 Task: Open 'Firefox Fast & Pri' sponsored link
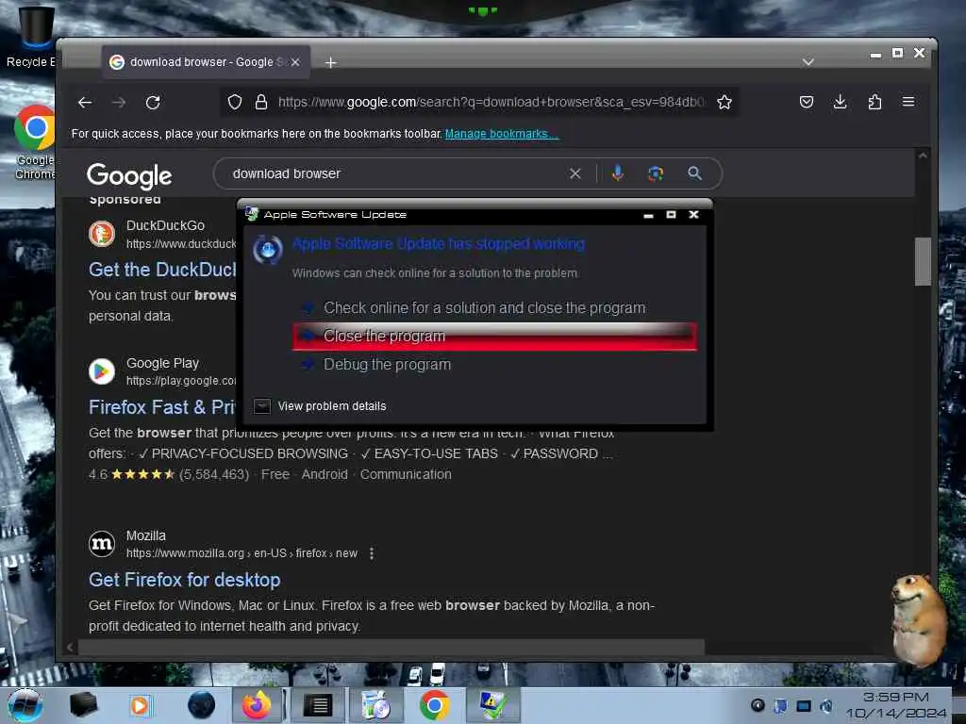point(162,407)
